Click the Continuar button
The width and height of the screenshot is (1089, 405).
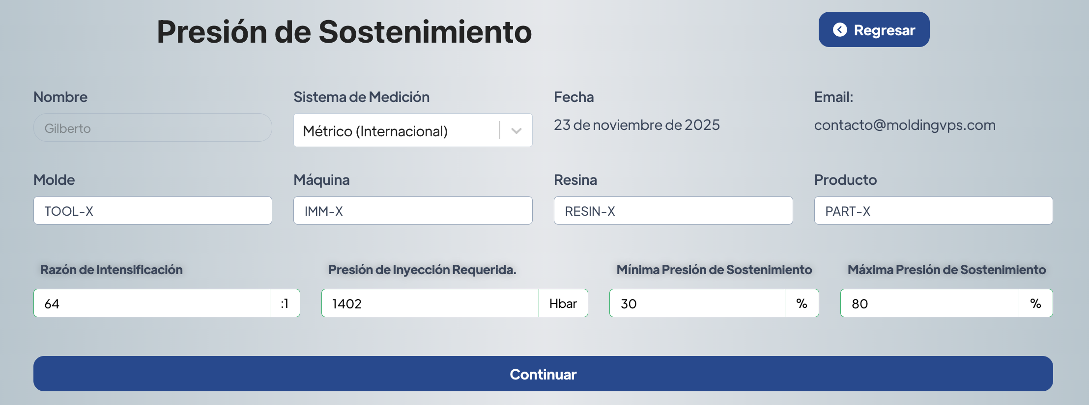tap(543, 374)
